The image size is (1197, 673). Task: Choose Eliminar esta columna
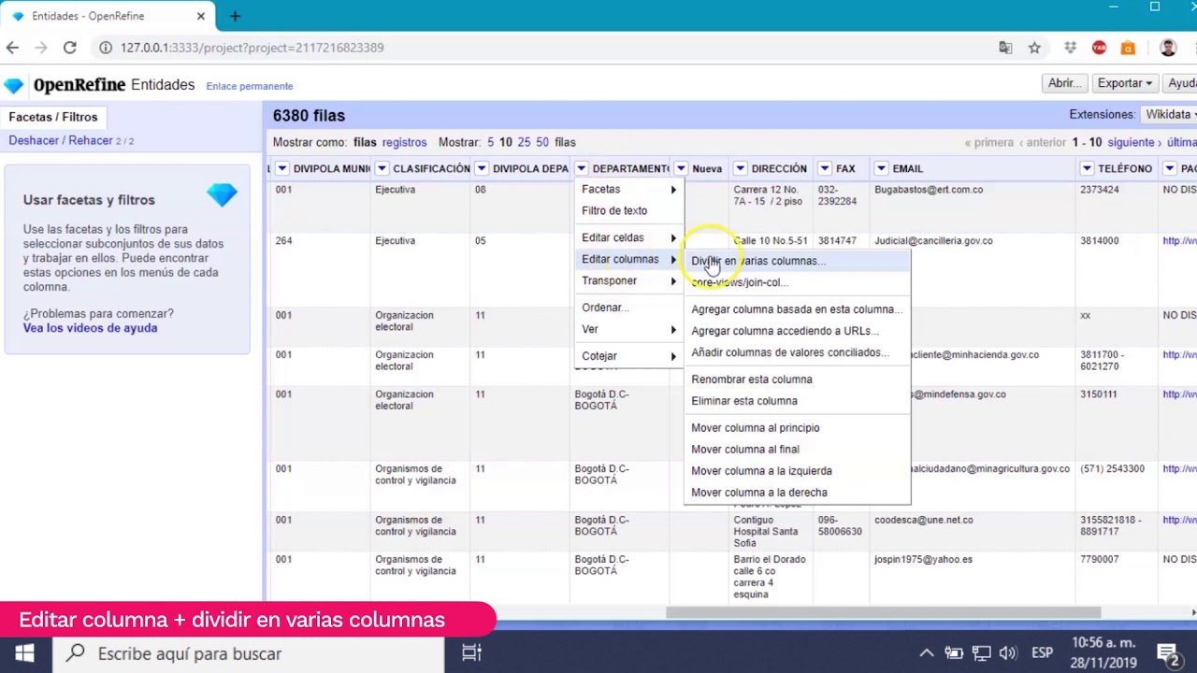pos(798,401)
